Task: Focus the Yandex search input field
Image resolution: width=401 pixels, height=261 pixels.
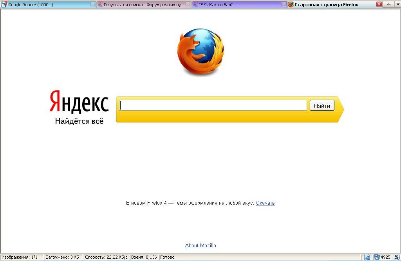Action: 213,105
